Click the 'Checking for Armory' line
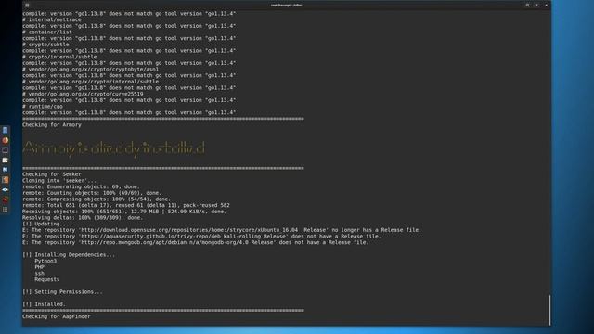This screenshot has width=594, height=334. tap(52, 125)
